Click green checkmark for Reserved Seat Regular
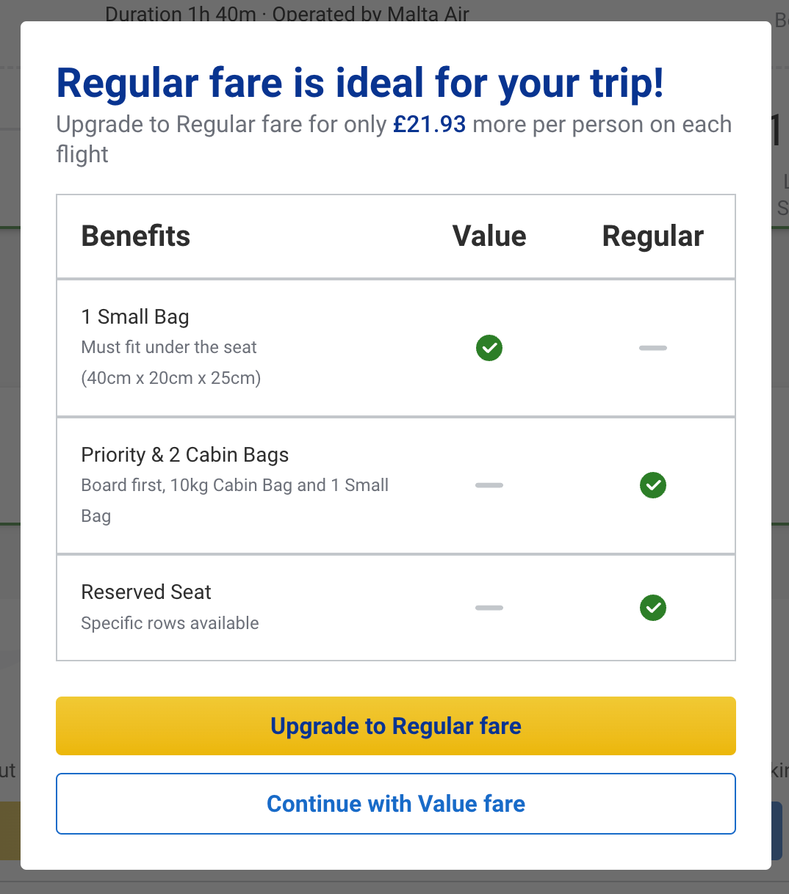Image resolution: width=789 pixels, height=894 pixels. (652, 608)
